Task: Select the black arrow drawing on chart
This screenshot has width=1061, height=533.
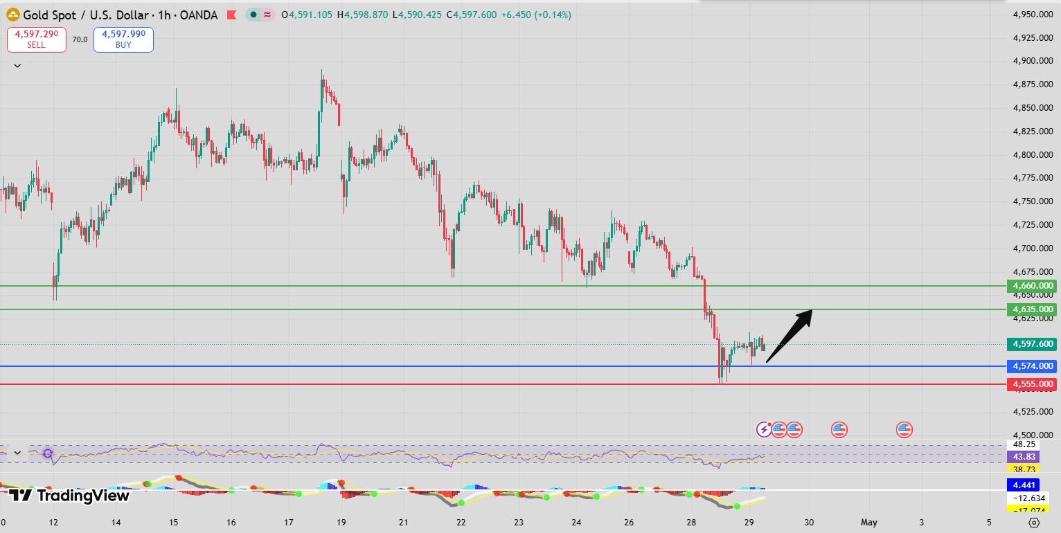Action: tap(788, 336)
